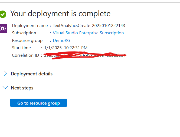Click the Deployment details section title
Screen dimensions: 180x137
pyautogui.click(x=32, y=74)
